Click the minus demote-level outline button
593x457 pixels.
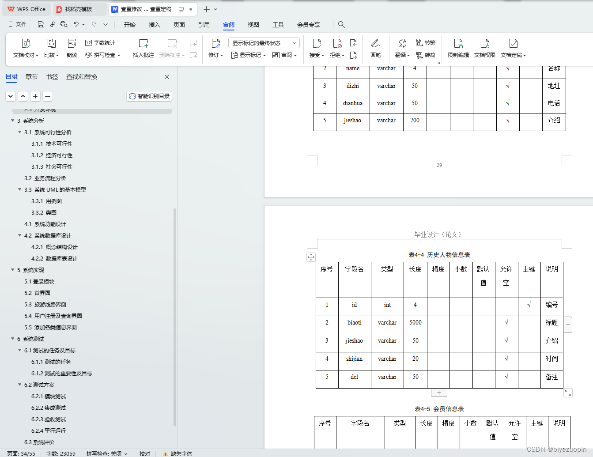click(48, 96)
